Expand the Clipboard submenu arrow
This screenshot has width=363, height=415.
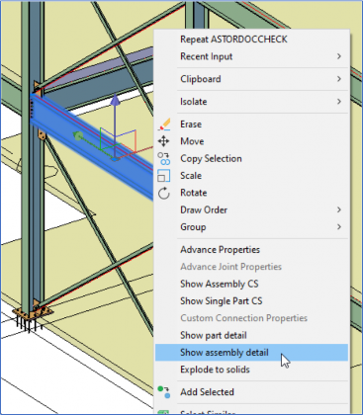point(339,79)
